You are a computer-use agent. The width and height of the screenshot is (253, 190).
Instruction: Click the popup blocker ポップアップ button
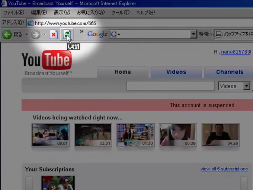coord(234,34)
